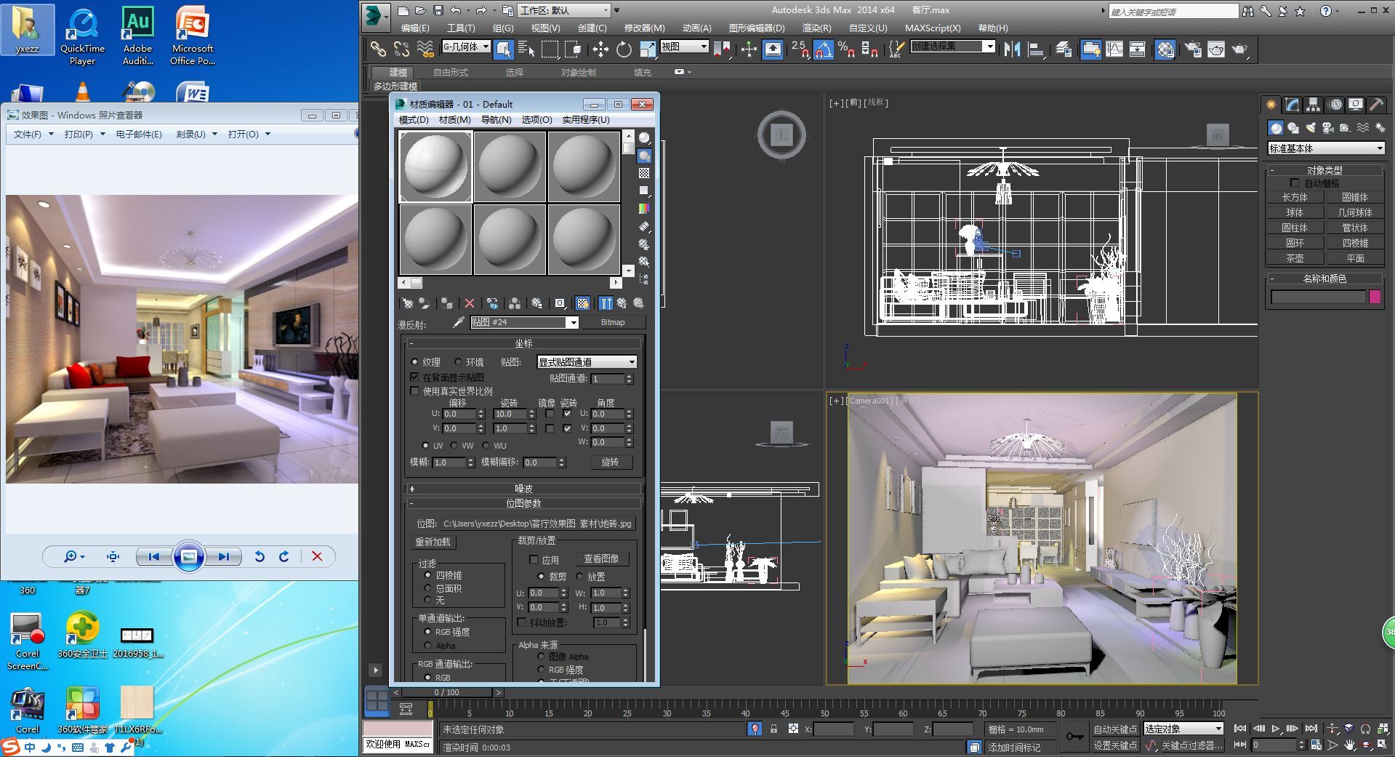Viewport: 1395px width, 757px height.
Task: Select Shapes category in Create panel
Action: coord(1293,128)
